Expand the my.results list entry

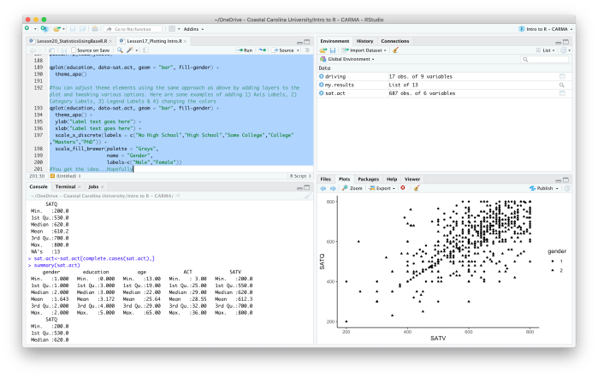pos(322,85)
